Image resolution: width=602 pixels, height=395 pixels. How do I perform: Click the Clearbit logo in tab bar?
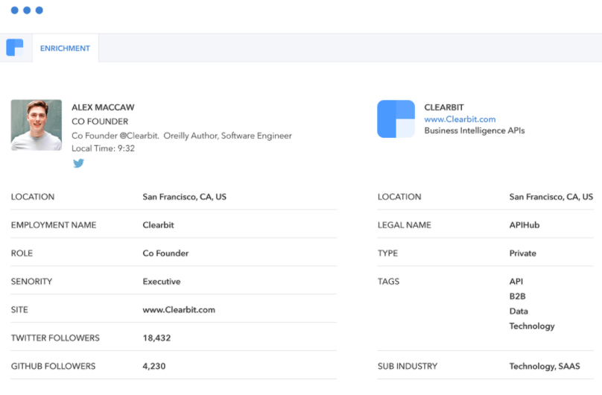(x=15, y=48)
